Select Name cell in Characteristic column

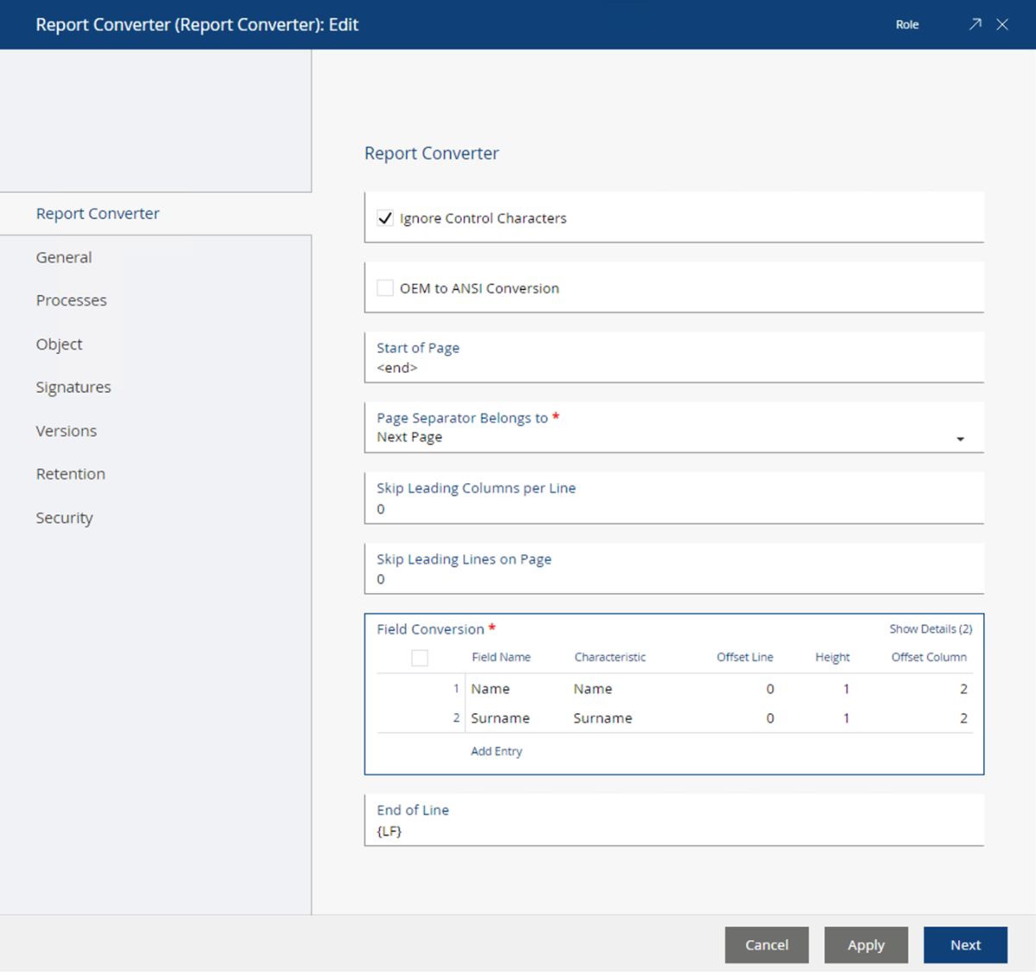[593, 689]
